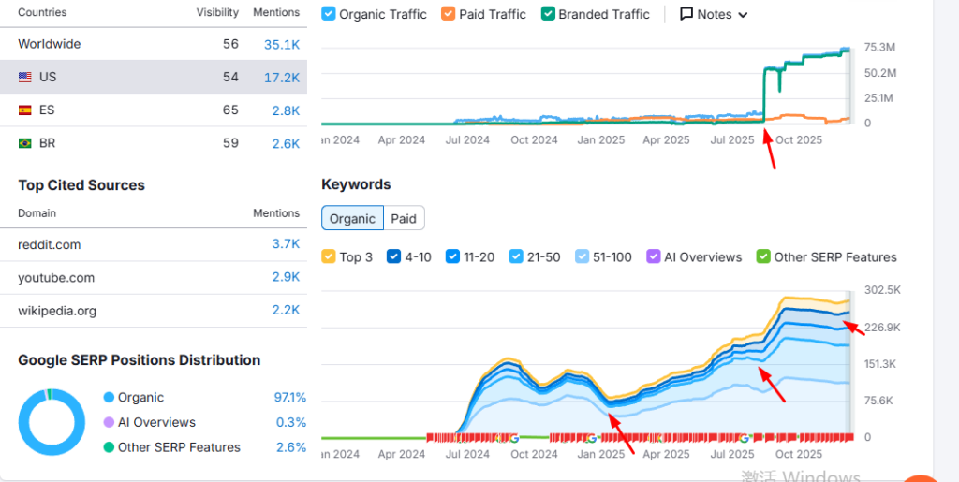Click the Brazil flag icon

point(25,144)
